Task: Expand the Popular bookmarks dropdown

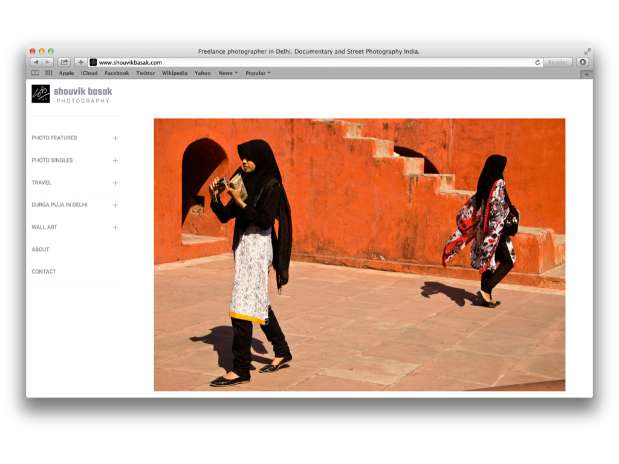Action: pyautogui.click(x=258, y=73)
